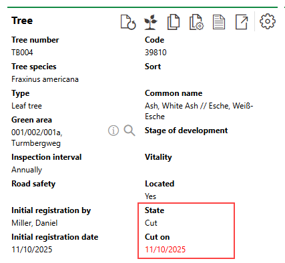Open the text report page icon
This screenshot has width=285, height=263.
click(219, 22)
